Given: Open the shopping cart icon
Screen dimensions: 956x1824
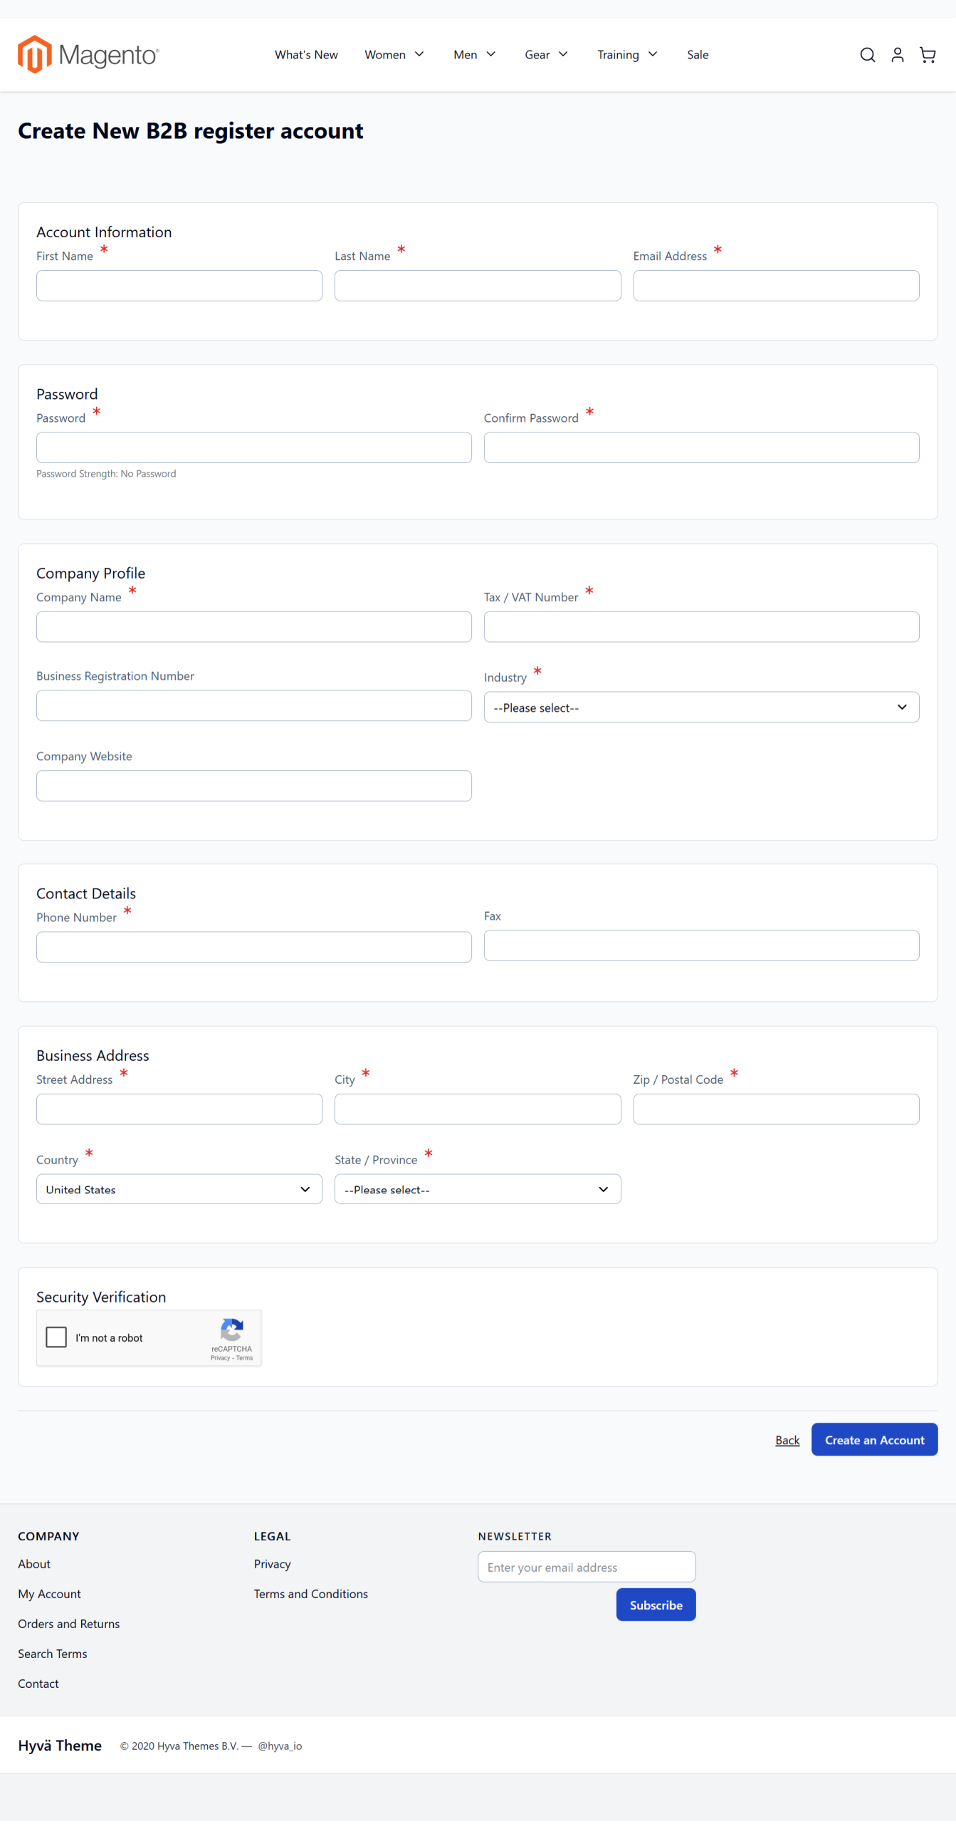Looking at the screenshot, I should point(927,55).
